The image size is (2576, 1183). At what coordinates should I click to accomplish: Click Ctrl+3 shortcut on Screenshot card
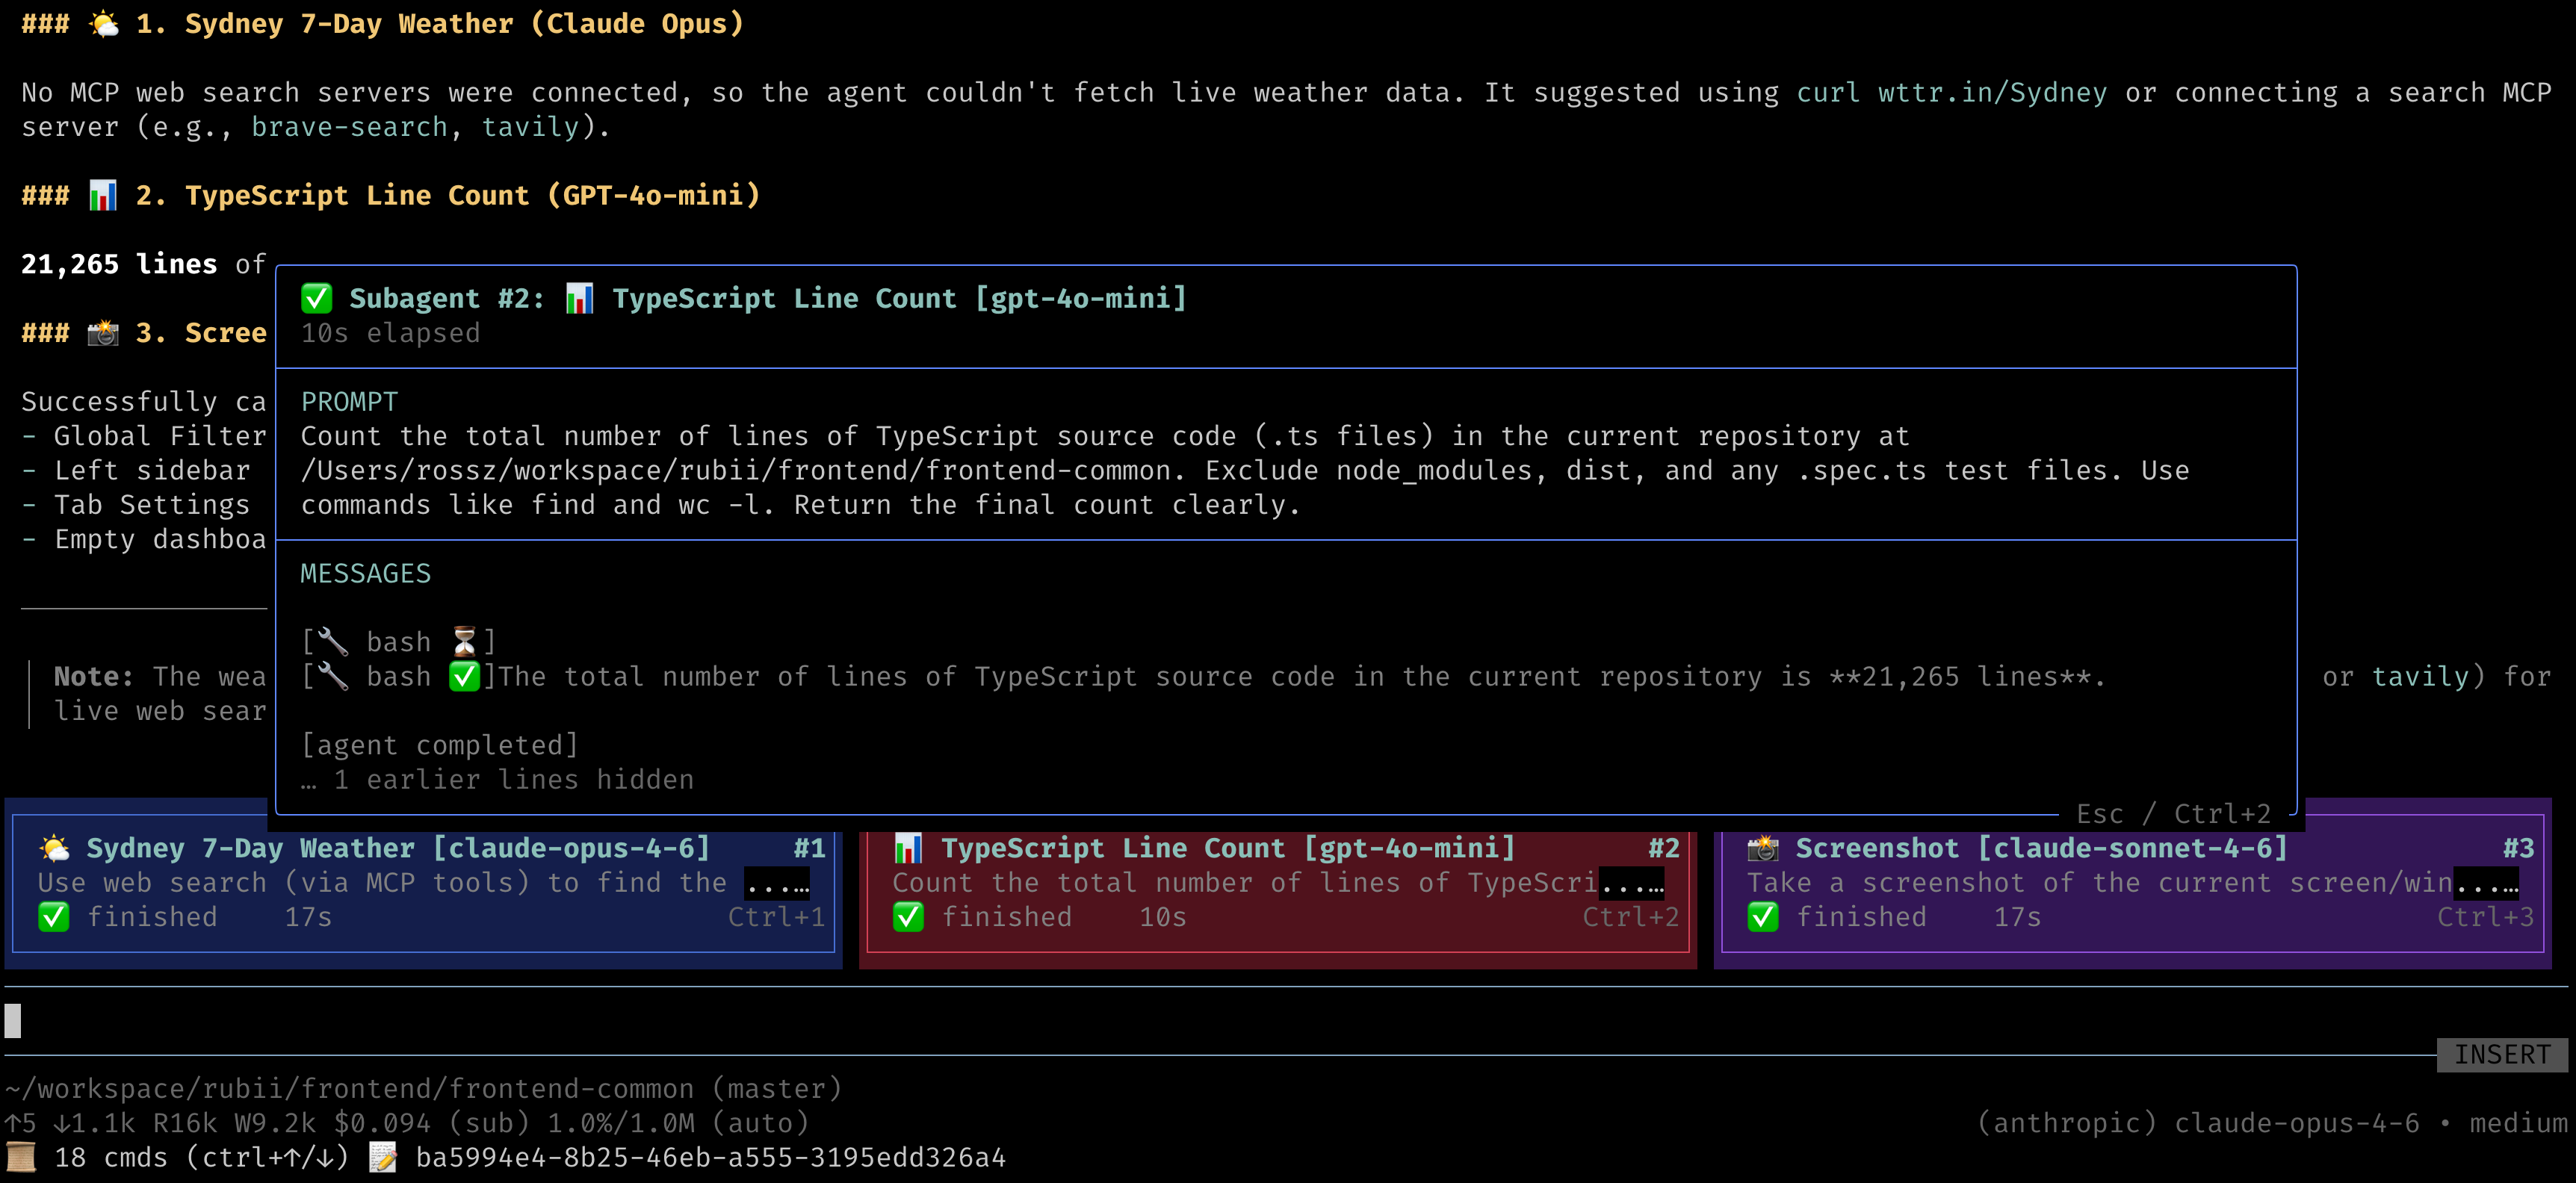pos(2485,917)
